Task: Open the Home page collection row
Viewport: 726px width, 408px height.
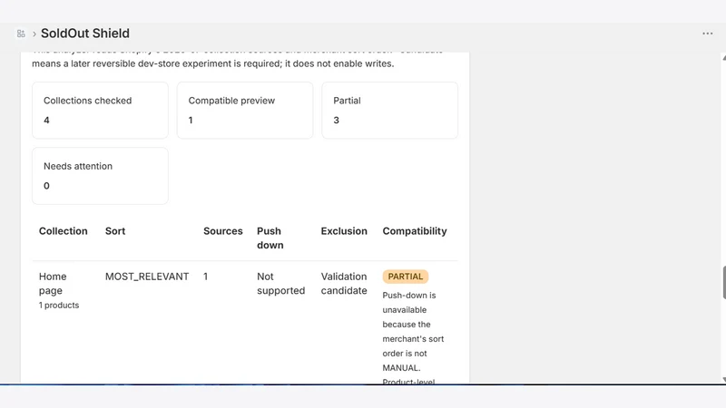Action: 245,323
